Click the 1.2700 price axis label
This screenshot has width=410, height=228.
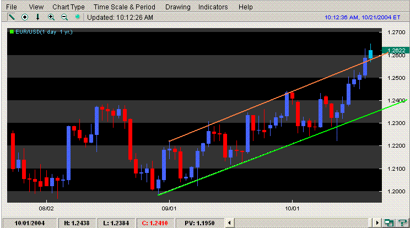point(396,32)
